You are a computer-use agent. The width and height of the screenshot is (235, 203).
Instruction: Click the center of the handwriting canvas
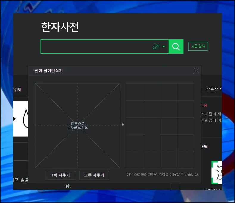77,125
